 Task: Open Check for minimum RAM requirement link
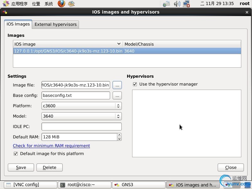coord(51,146)
